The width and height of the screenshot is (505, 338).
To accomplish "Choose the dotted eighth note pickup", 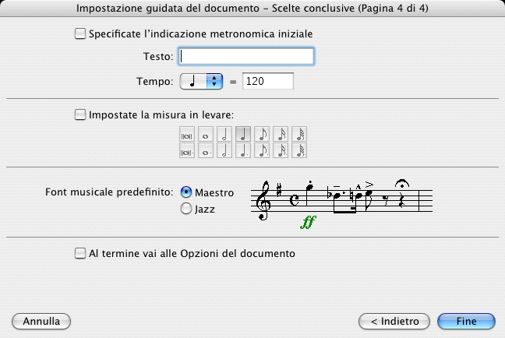I will [262, 150].
